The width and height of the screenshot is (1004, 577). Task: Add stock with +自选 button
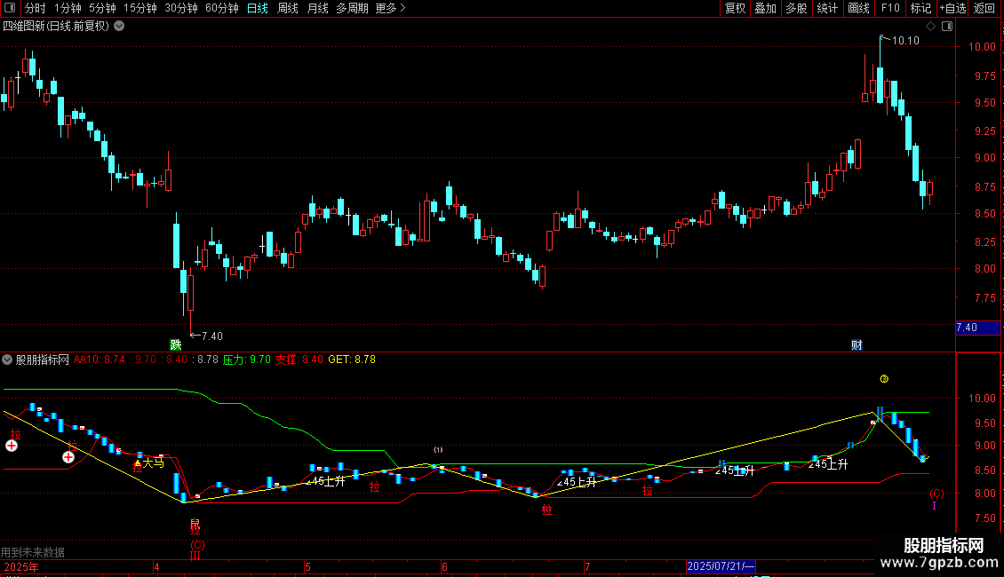click(952, 8)
